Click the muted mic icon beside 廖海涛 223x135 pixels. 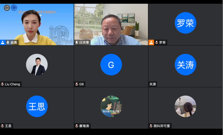pos(77,126)
